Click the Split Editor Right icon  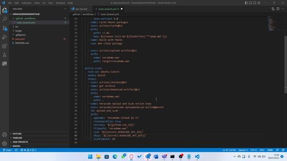278,9
